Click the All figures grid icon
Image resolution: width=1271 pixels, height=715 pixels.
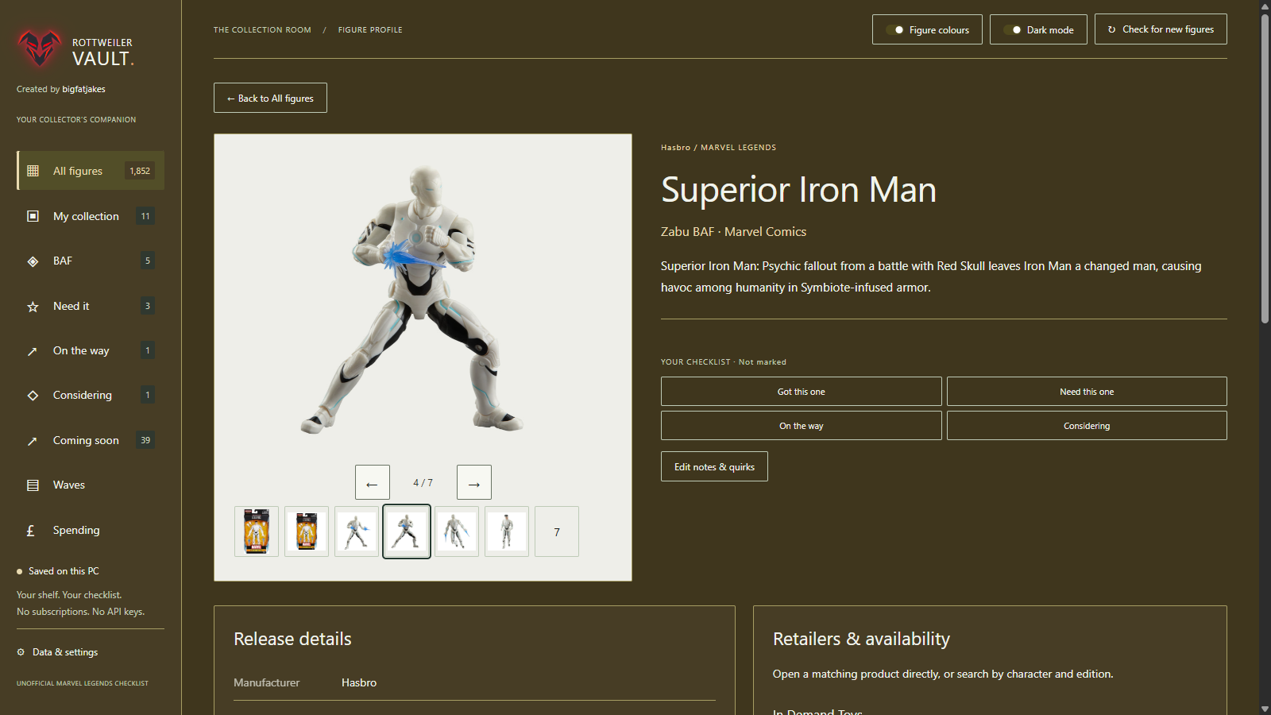click(x=33, y=171)
